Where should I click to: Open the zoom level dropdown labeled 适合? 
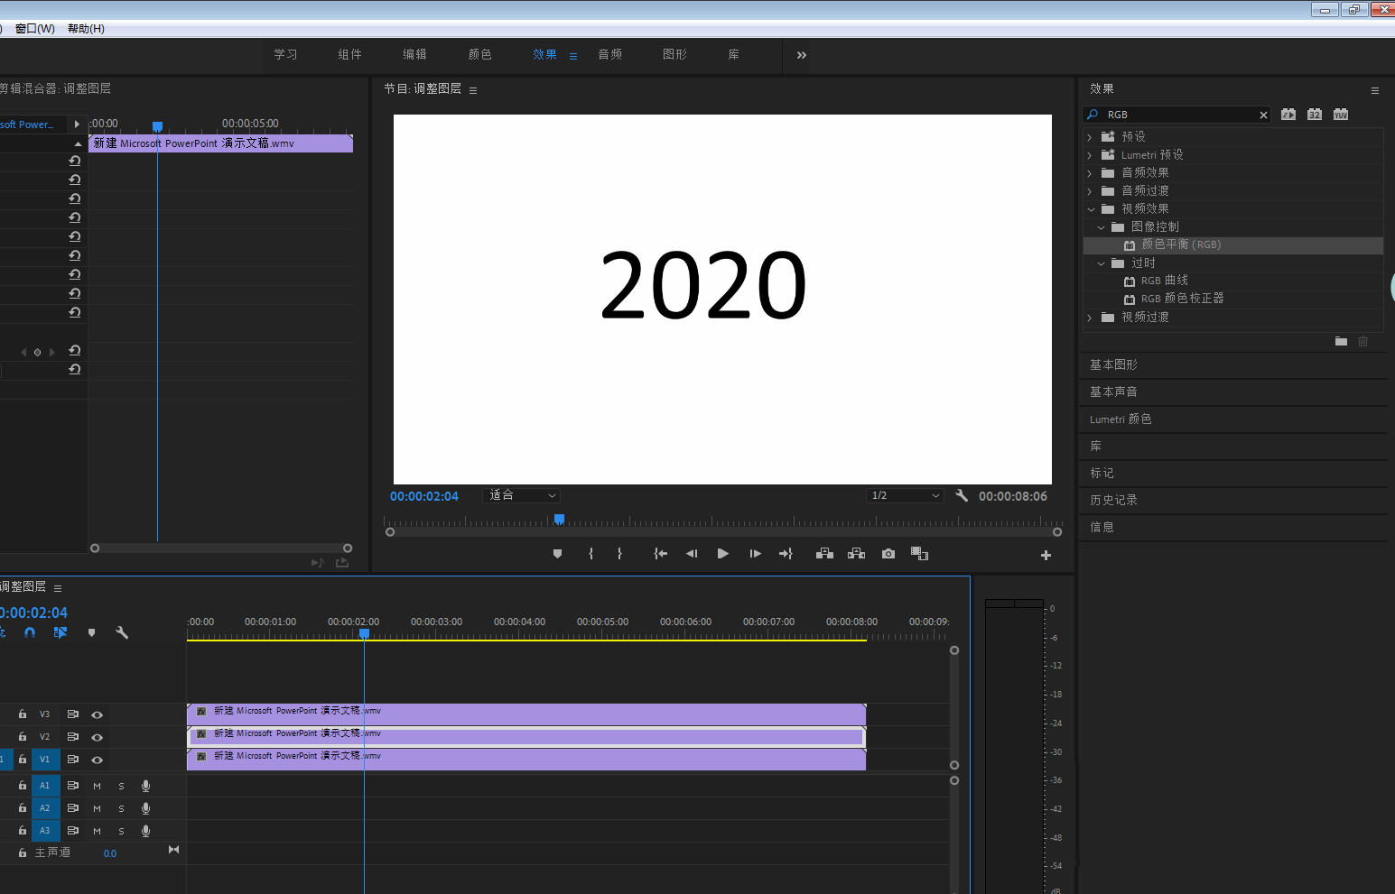(x=522, y=496)
